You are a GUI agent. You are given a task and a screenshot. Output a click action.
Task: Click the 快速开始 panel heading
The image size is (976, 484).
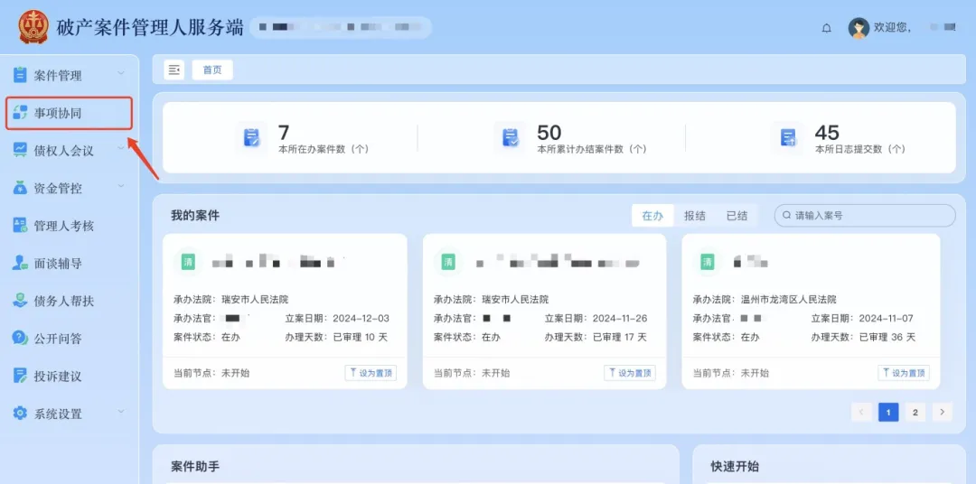[x=735, y=466]
